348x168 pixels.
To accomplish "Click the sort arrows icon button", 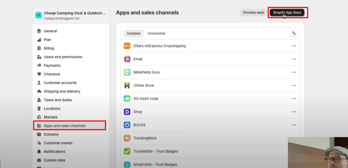I will tap(294, 33).
